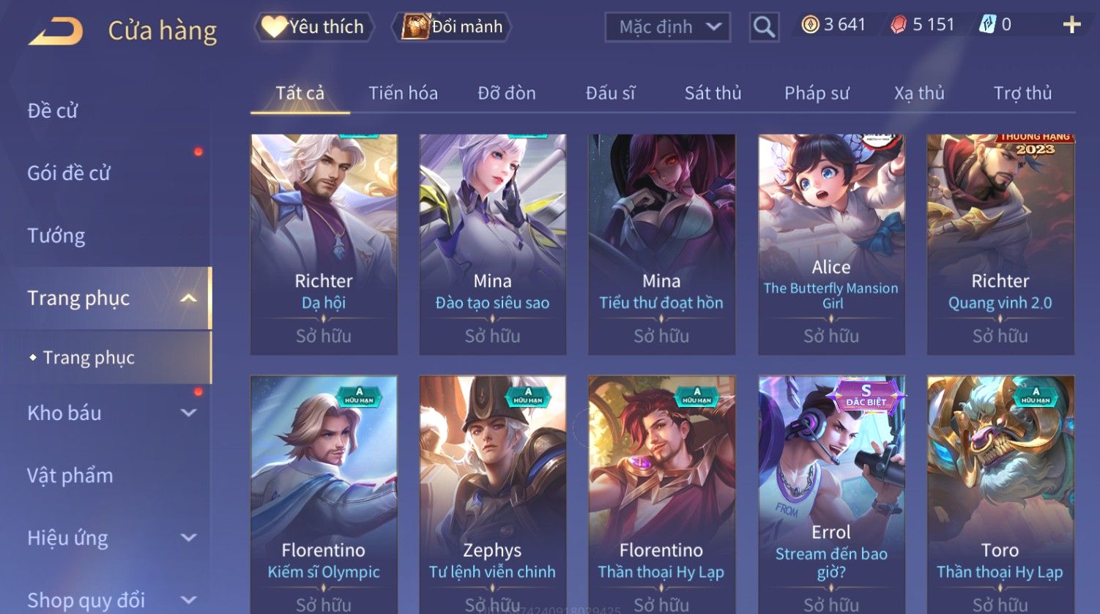Collapse the Trang phục sidebar section
Screen dimensions: 1100x614
pos(189,299)
